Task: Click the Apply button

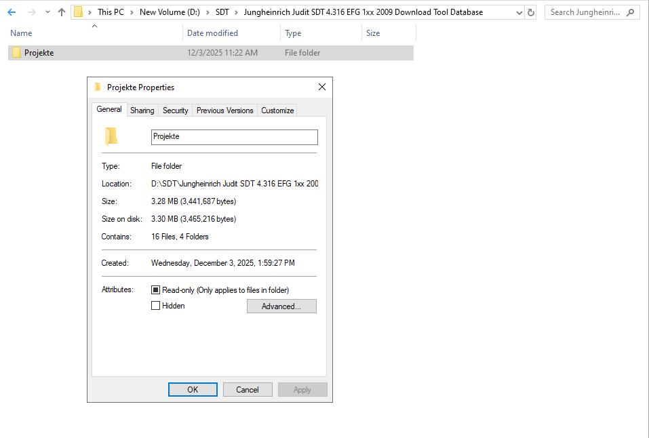Action: tap(302, 390)
